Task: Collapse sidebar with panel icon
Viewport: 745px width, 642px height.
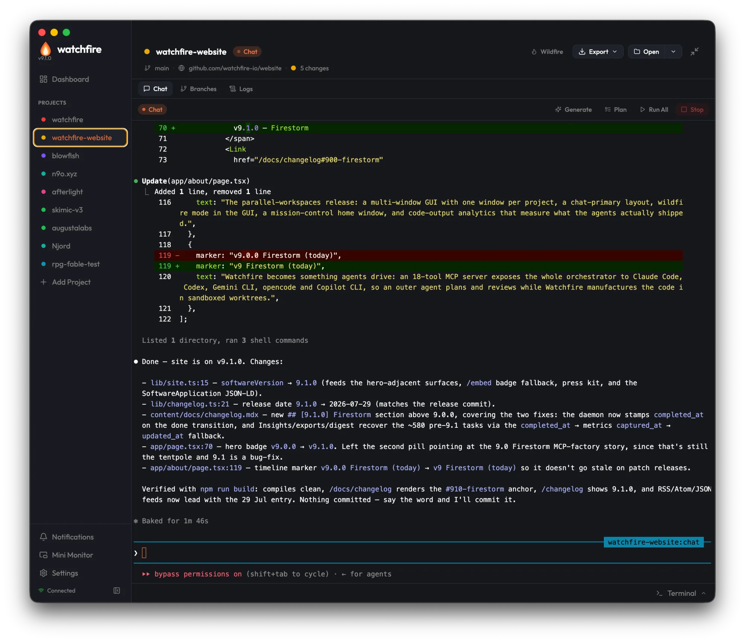Action: click(x=117, y=591)
